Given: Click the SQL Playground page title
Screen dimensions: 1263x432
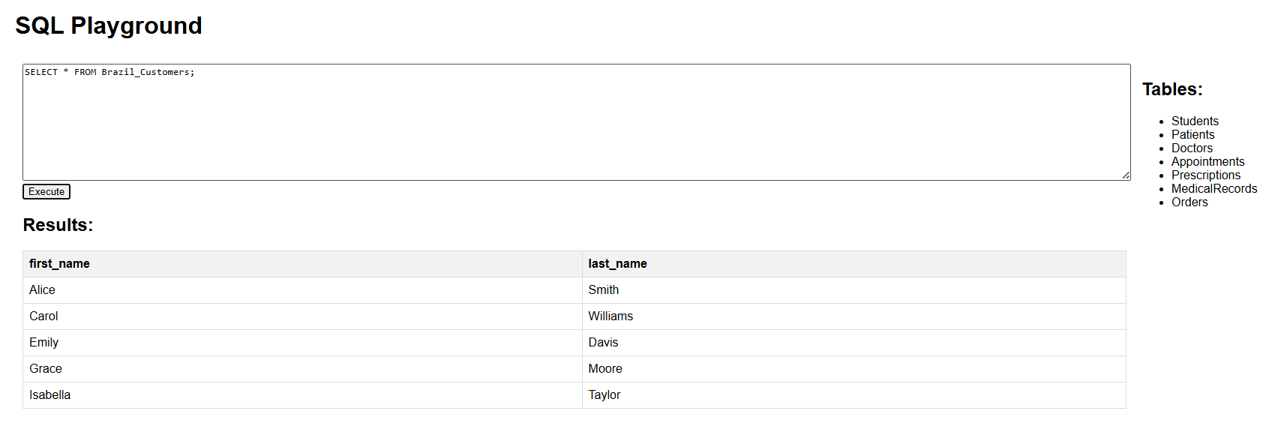Looking at the screenshot, I should coord(109,25).
